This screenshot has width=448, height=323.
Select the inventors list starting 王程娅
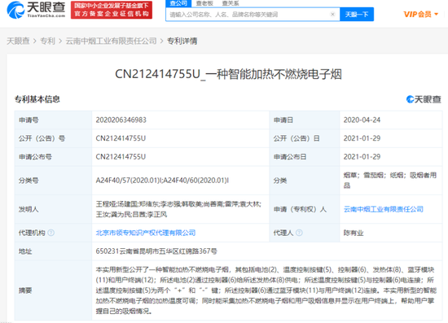178,209
